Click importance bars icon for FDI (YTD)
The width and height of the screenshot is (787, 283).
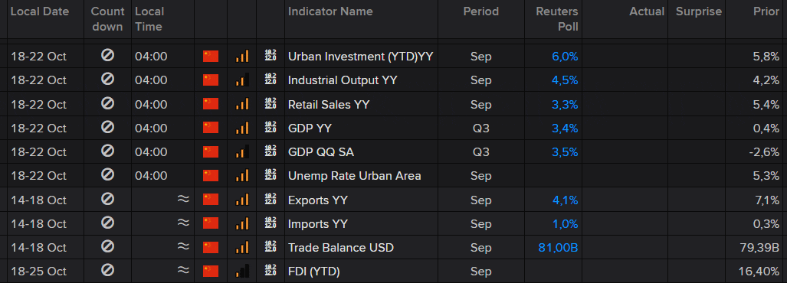coord(242,272)
